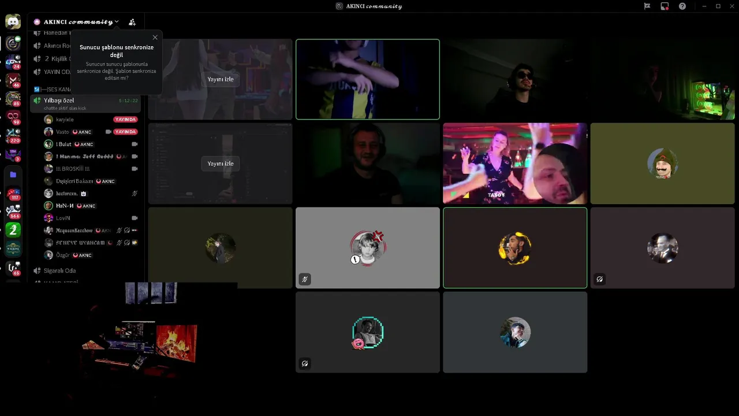Viewport: 739px width, 416px height.
Task: Click YAYINDA badge next to Vasto
Action: click(125, 132)
